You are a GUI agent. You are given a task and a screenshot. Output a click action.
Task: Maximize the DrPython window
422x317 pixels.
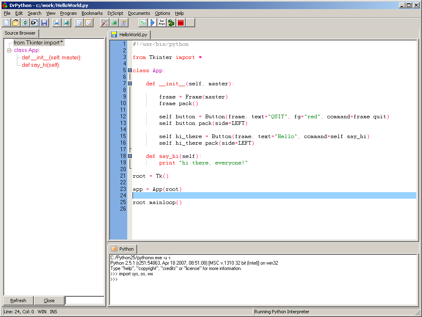point(408,5)
